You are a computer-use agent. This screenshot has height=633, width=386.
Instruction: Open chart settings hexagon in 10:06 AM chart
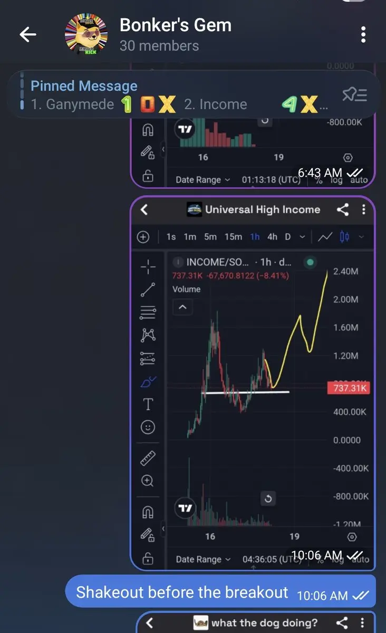352,536
